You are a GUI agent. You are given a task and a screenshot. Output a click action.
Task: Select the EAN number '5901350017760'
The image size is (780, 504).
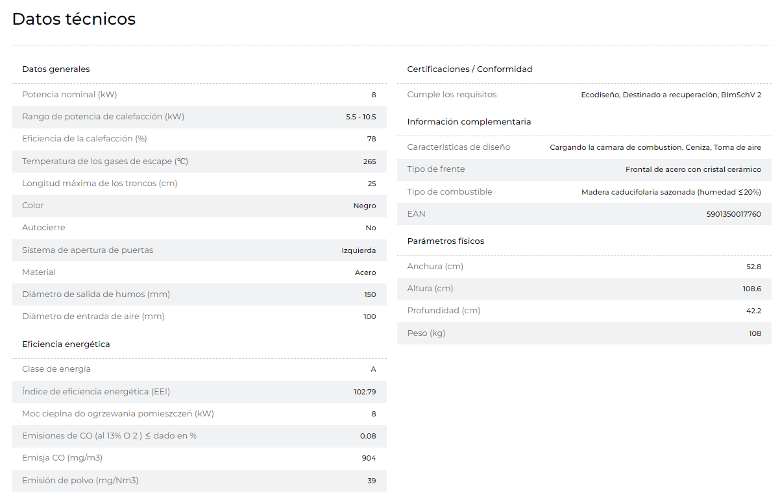coord(734,214)
